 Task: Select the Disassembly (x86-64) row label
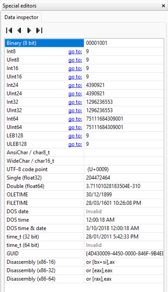(x=31, y=279)
